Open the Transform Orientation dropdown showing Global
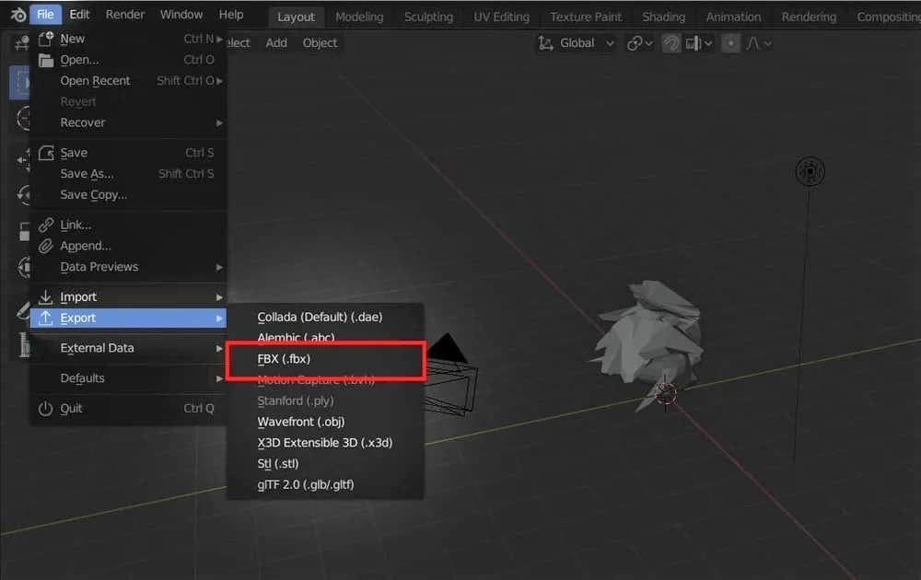The image size is (921, 580). click(x=576, y=42)
